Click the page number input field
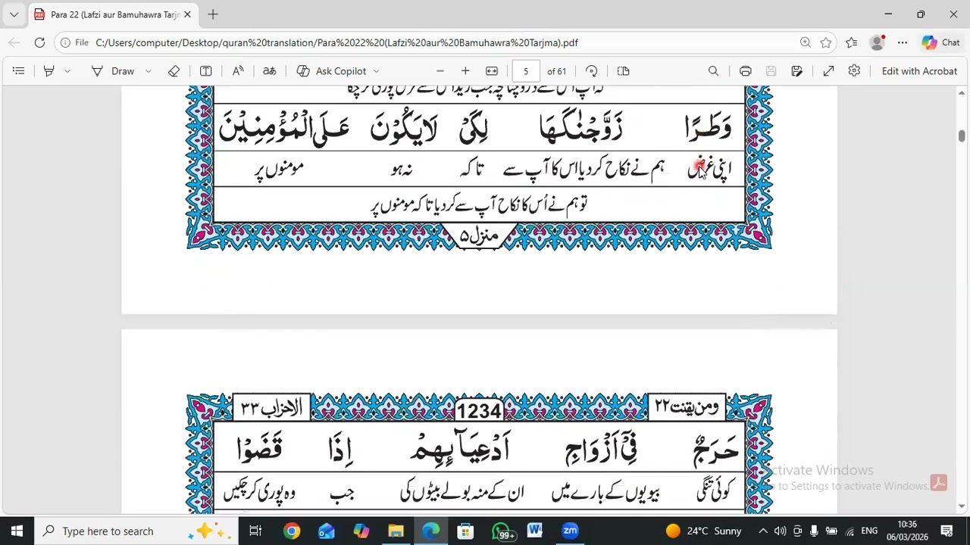The width and height of the screenshot is (970, 545). click(x=526, y=71)
